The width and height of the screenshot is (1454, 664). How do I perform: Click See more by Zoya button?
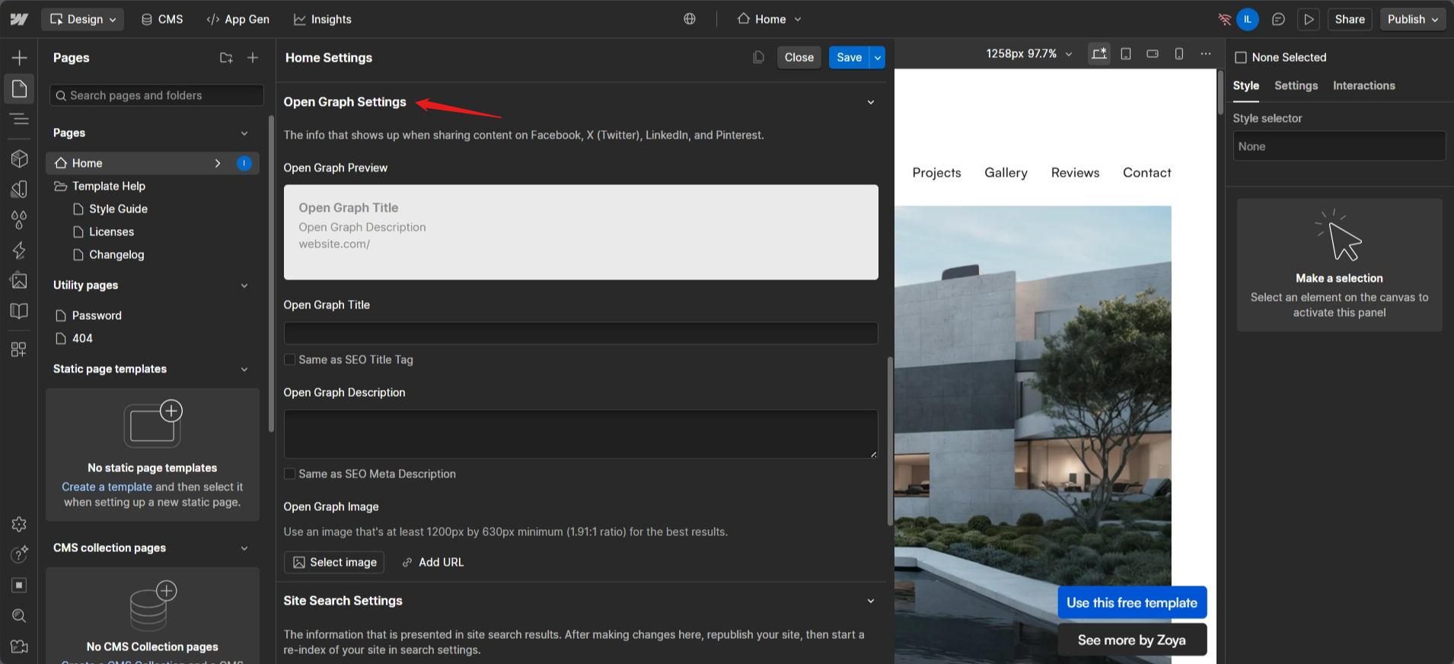[1132, 640]
